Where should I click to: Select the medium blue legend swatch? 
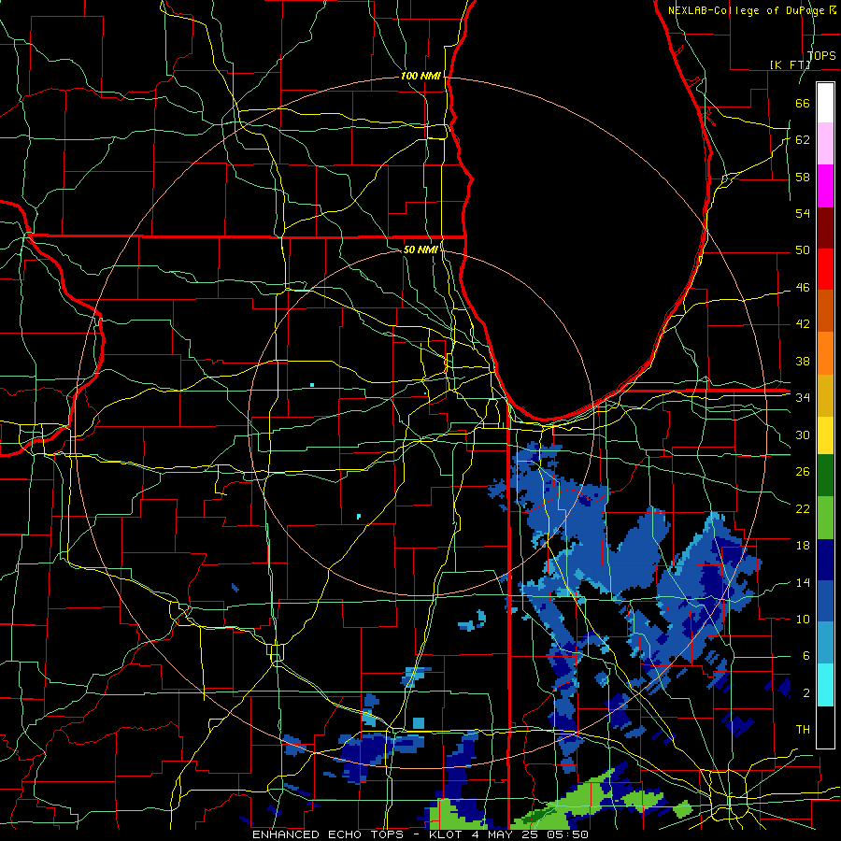(x=825, y=601)
